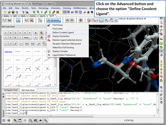Select the Nitrogen (N) atom button
Viewport: 166px width, 125px height.
11,33
